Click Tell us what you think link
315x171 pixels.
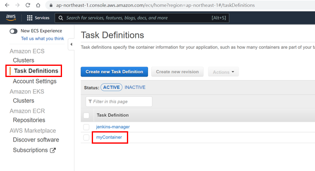(x=43, y=39)
